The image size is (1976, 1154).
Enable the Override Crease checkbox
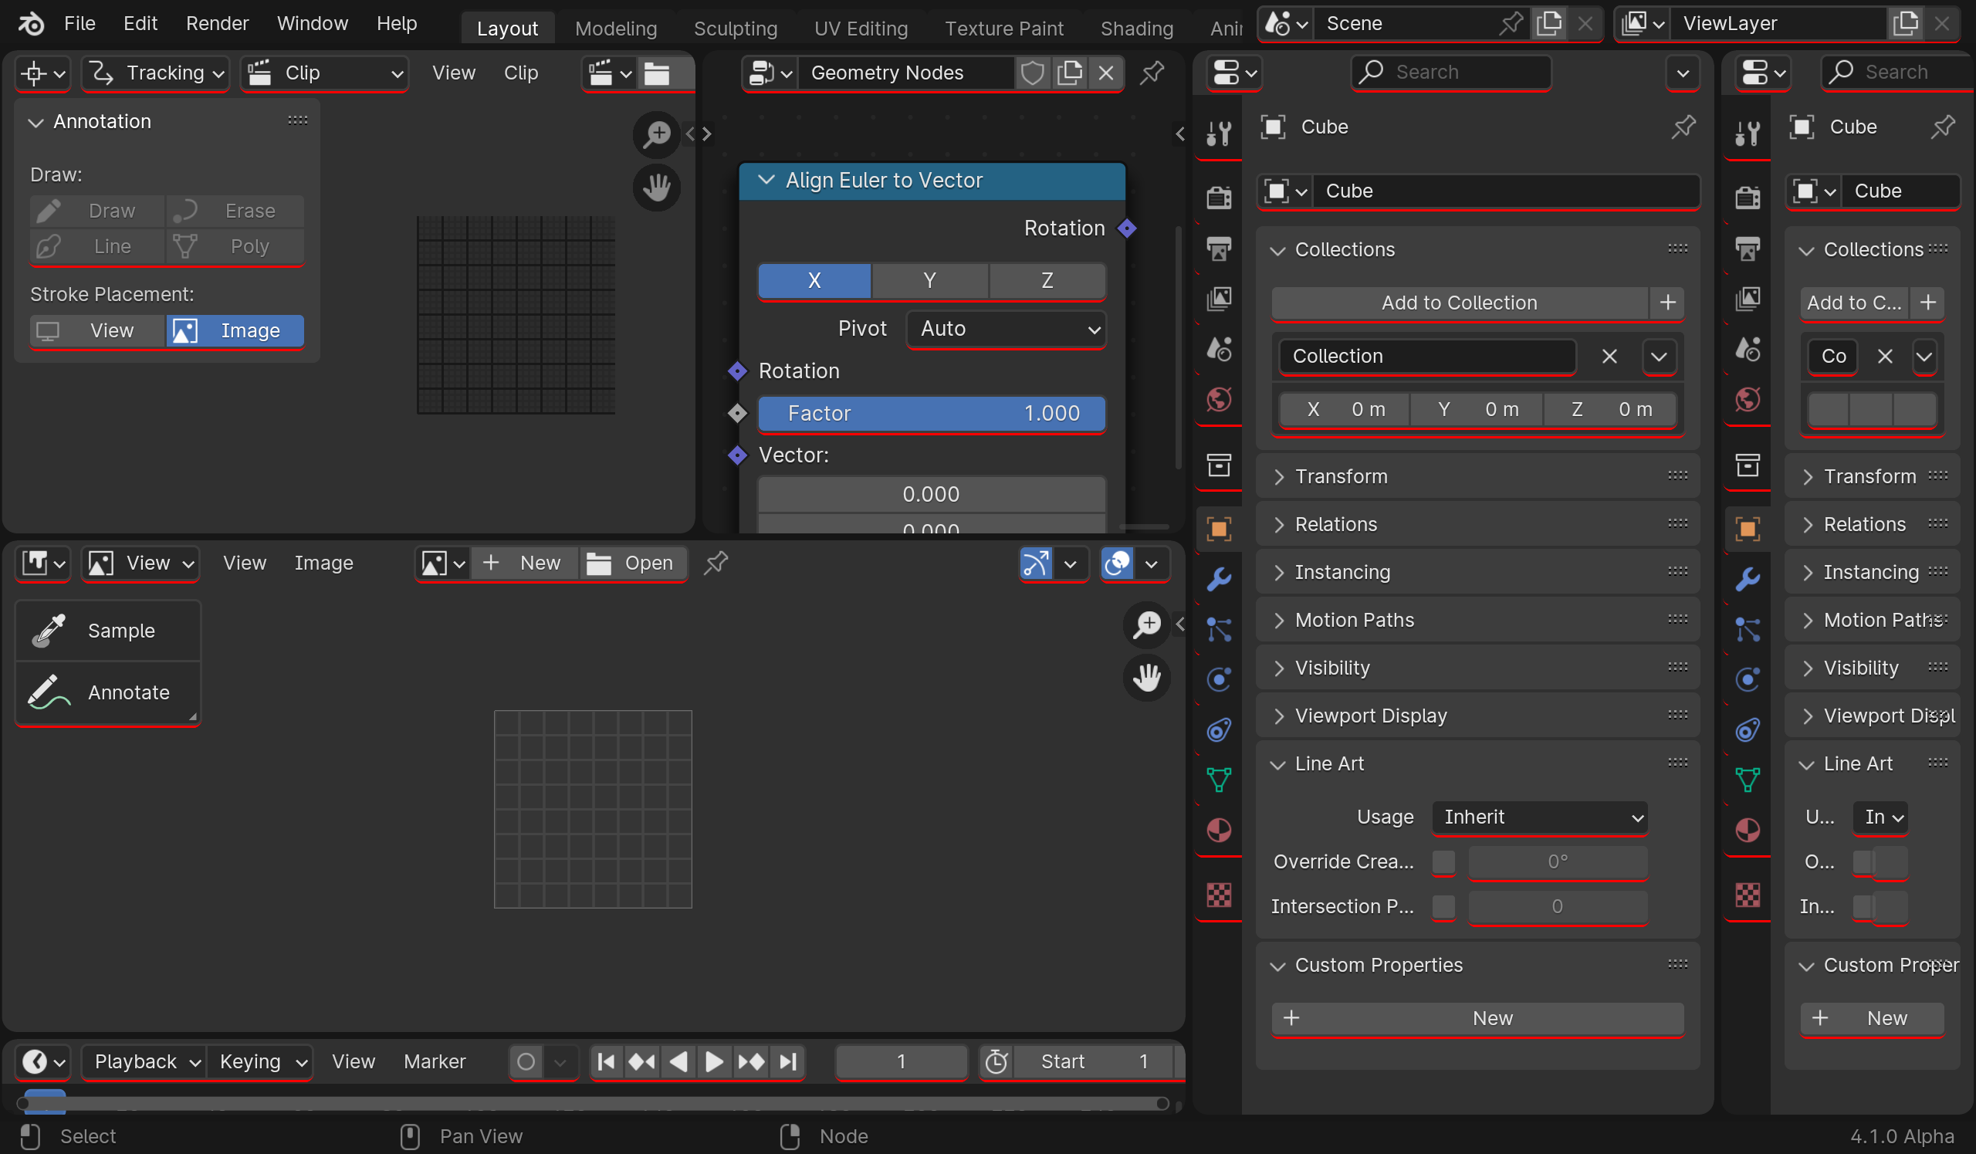[x=1443, y=862]
